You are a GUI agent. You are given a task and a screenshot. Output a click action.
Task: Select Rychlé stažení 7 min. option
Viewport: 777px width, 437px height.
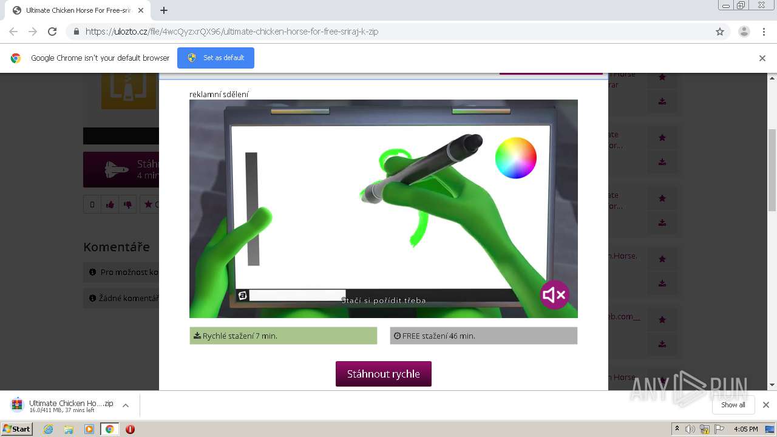click(283, 336)
